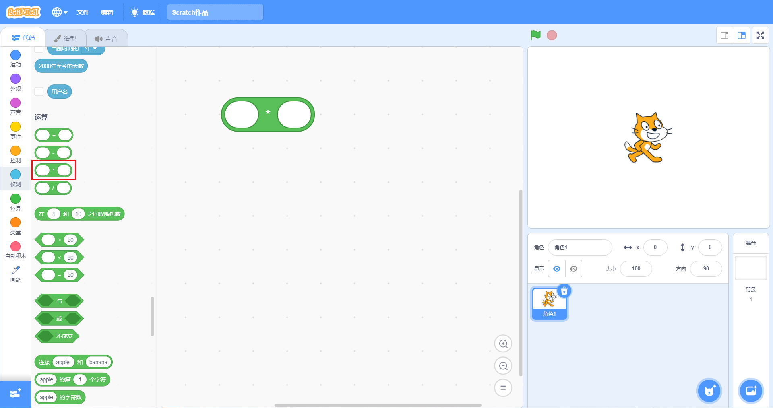Click the Scratch logo

pos(23,12)
